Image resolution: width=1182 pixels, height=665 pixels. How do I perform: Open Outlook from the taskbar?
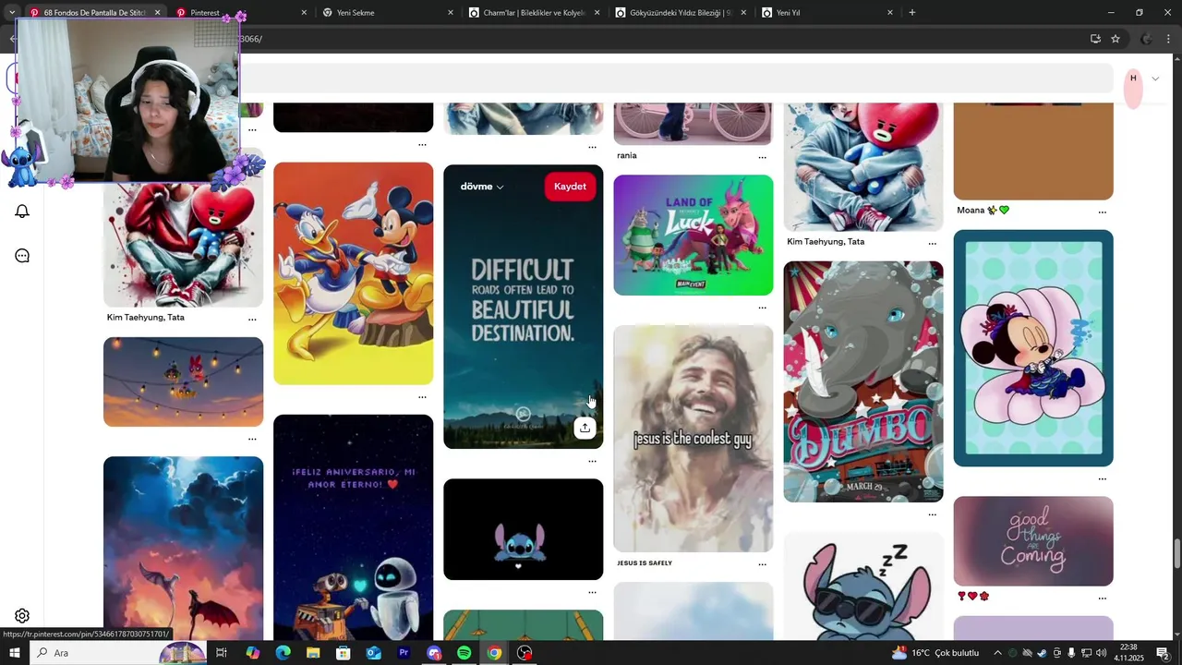(x=373, y=653)
